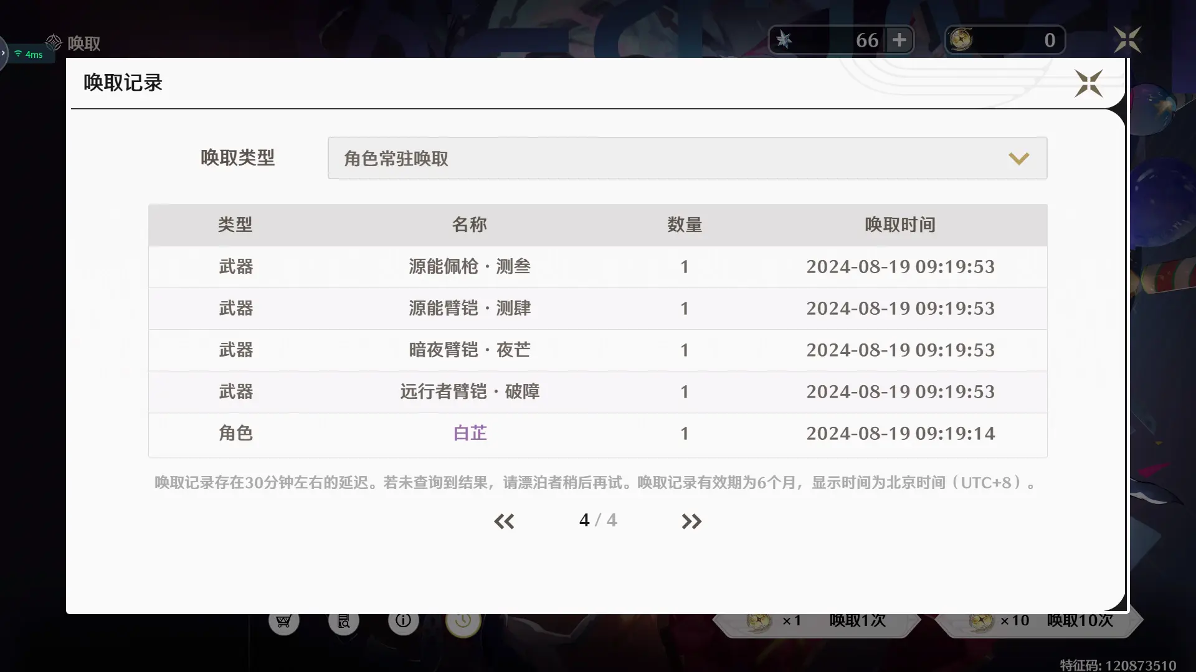Click the 唤取时间 column header
Screen dimensions: 1196x672
coord(899,225)
